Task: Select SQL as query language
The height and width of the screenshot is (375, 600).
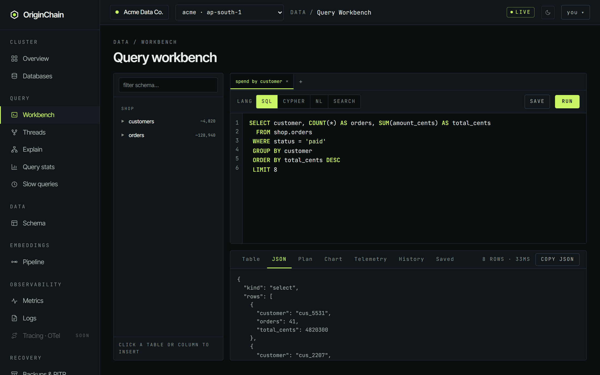Action: (267, 101)
